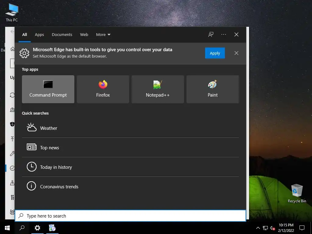Go back in the Settings window
312x234 pixels.
tap(12, 31)
